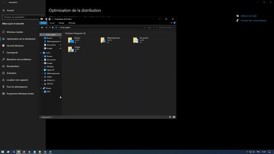Open the Documents frequent folder
274x154 pixels.
click(141, 40)
